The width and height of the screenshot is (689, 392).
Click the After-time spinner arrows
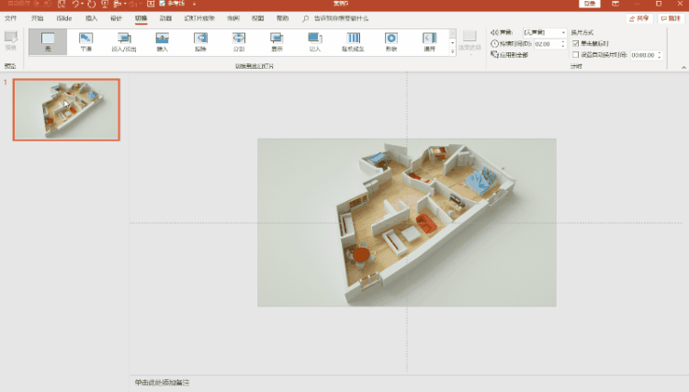(x=659, y=55)
